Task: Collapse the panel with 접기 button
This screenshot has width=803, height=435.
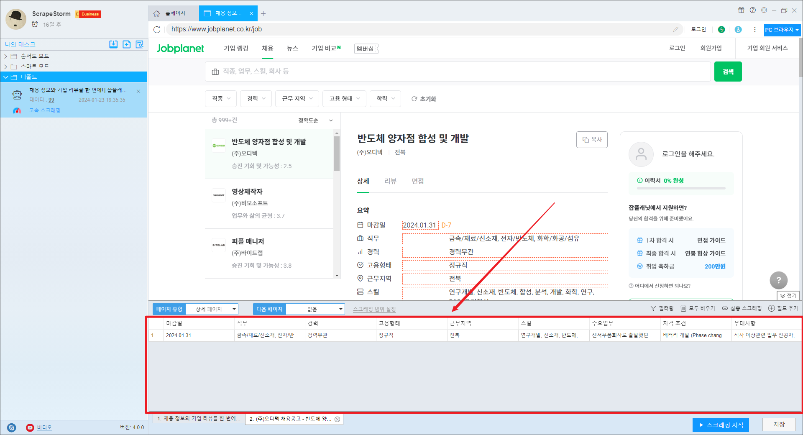Action: tap(788, 296)
